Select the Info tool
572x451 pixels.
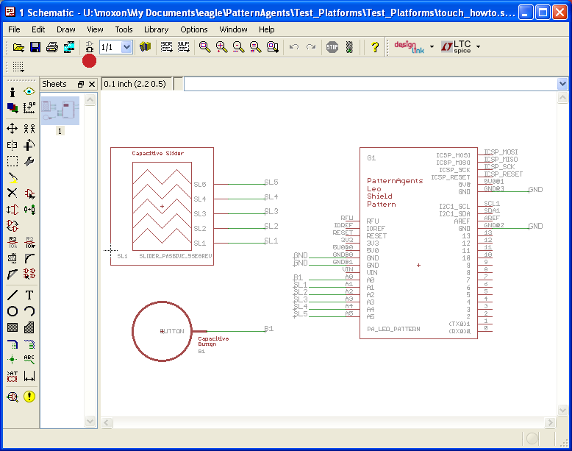pyautogui.click(x=12, y=92)
